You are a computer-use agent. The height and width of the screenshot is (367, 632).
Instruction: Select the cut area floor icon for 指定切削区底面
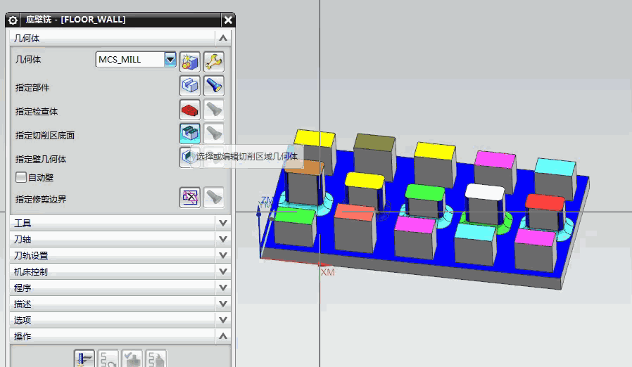click(x=190, y=134)
